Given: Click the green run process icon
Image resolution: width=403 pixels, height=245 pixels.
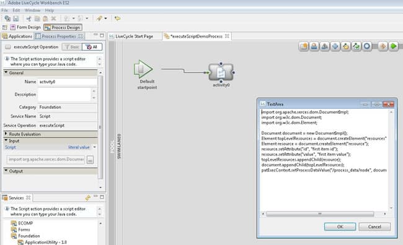Looking at the screenshot, I should click(x=393, y=46).
